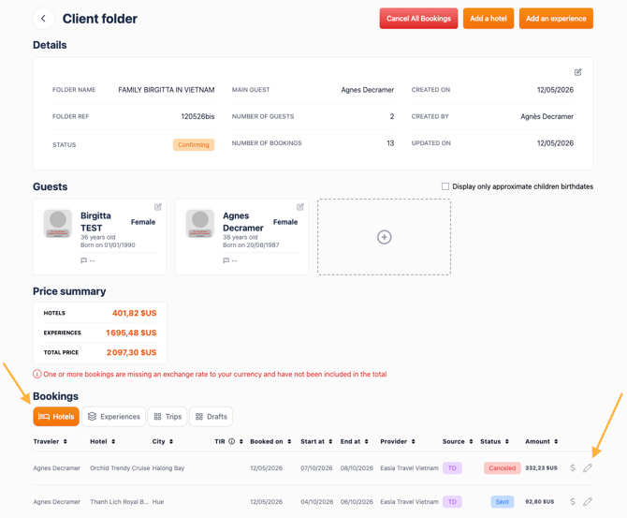Sort bookings by Amount column
The image size is (627, 518).
[542, 441]
